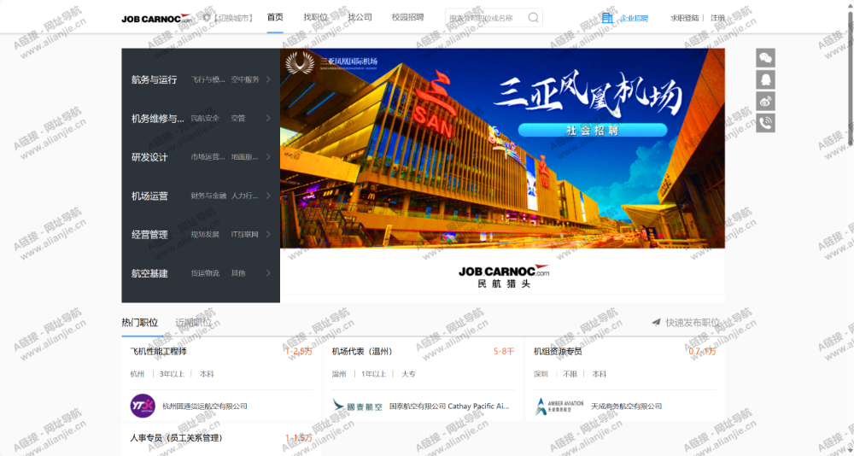Click 人力行... subcategory
Screen dimensions: 854x456
(245, 196)
